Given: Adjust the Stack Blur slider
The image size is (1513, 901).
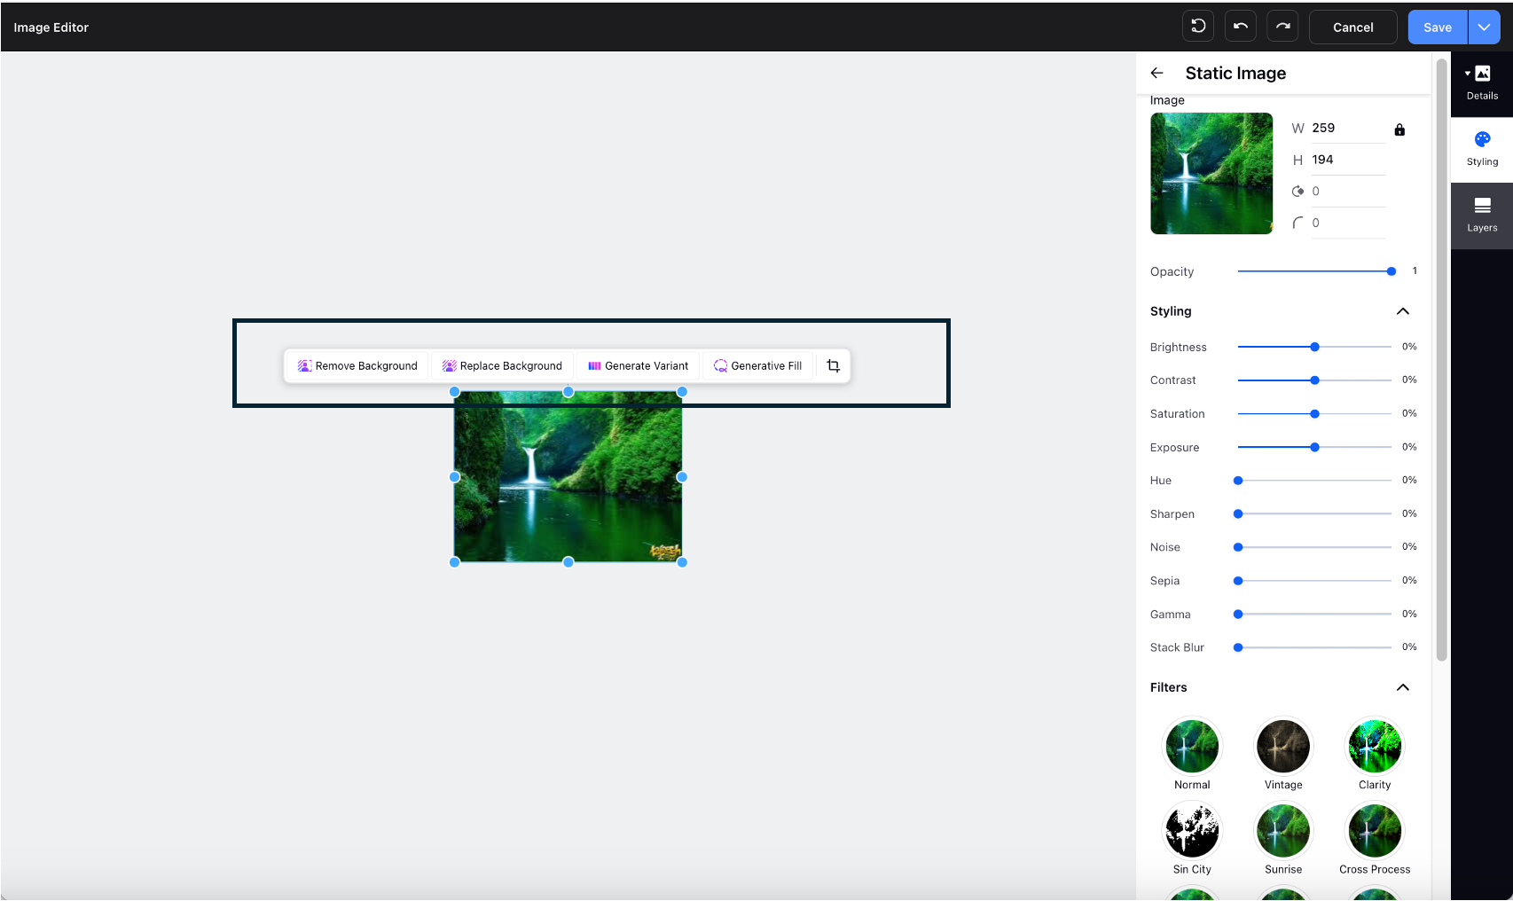Looking at the screenshot, I should tap(1314, 647).
